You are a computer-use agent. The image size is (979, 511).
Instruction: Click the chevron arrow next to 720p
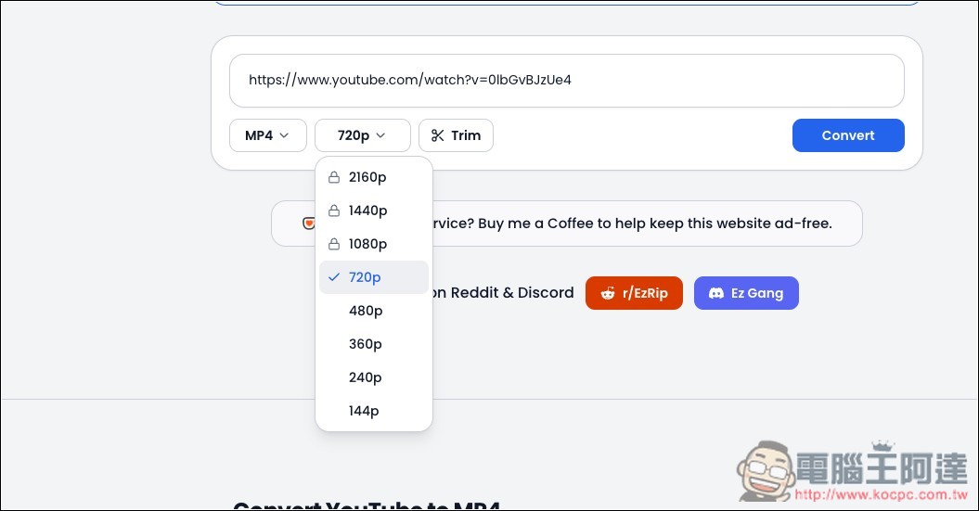click(380, 135)
